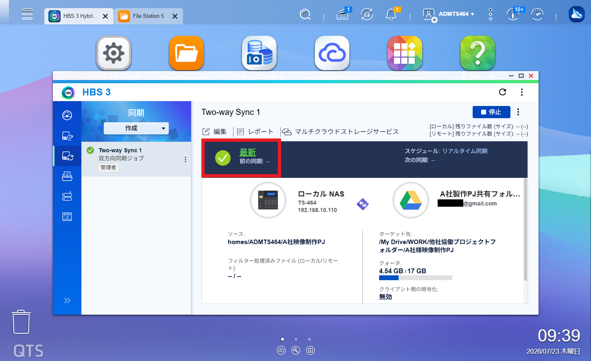Open the Storage Spaces sidebar icon
This screenshot has height=361, width=591.
67,197
